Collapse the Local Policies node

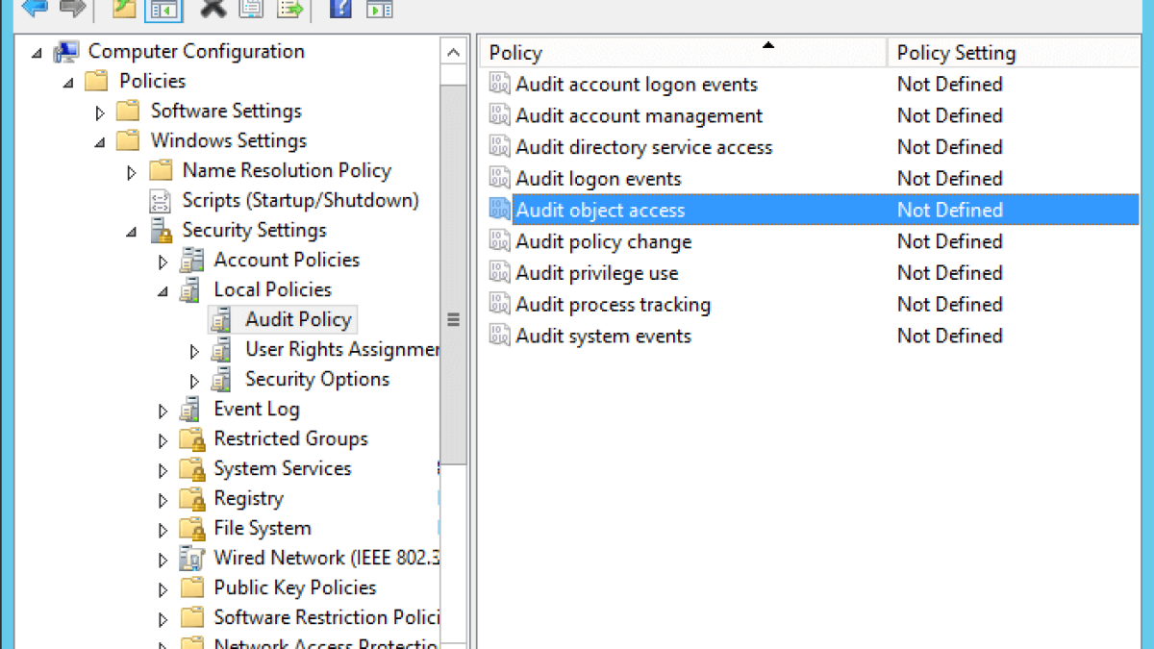click(163, 292)
